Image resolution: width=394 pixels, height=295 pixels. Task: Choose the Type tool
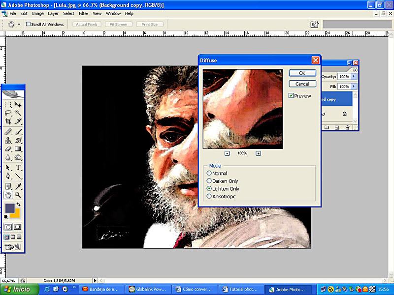(18, 168)
